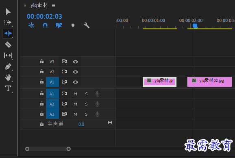Viewport: 235px width, 158px height.
Task: Select the ylq素材.jp clip
Action: [159, 82]
